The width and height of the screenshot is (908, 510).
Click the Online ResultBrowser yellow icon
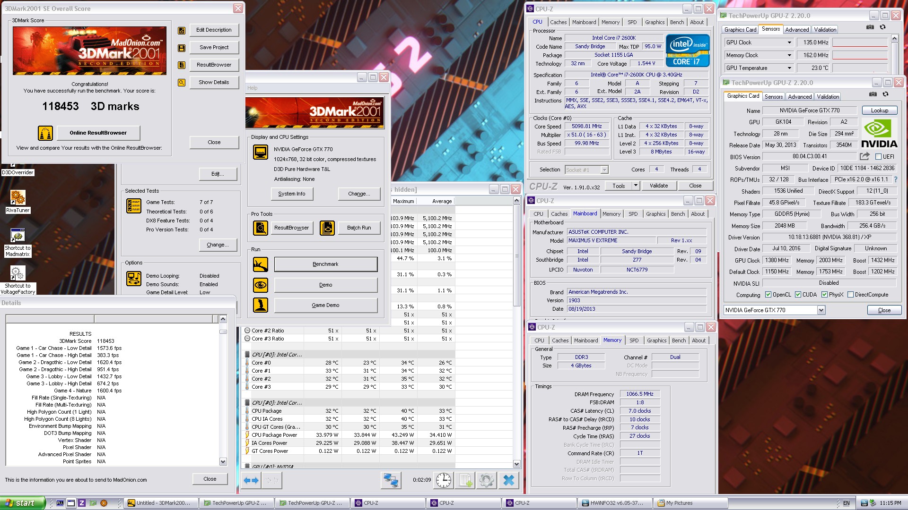pyautogui.click(x=45, y=133)
